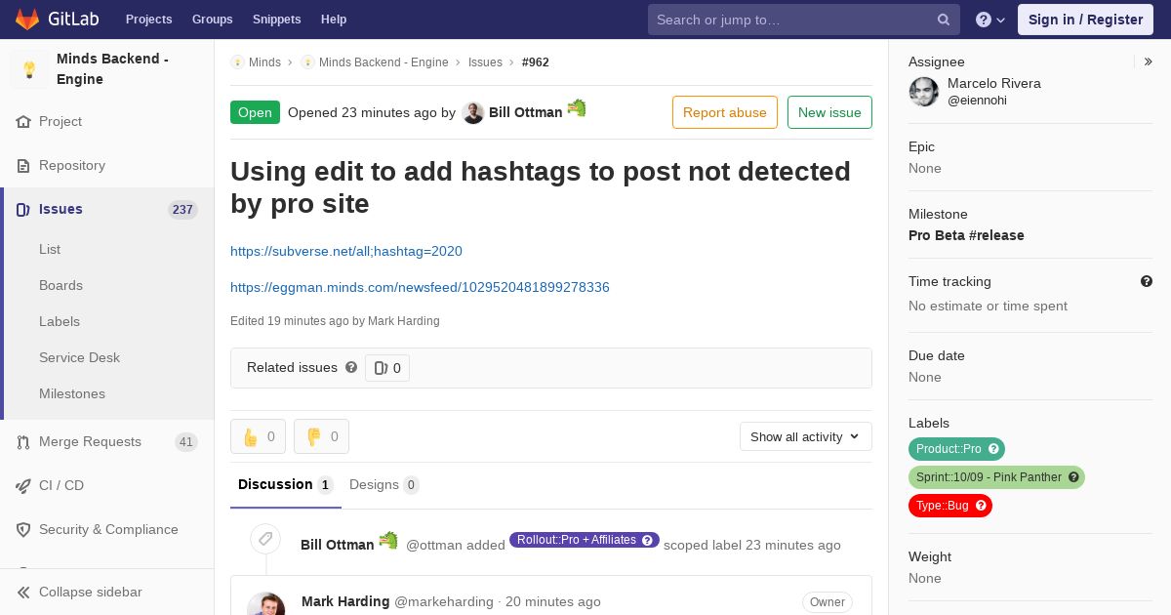The height and width of the screenshot is (615, 1171).
Task: Click Mark Harding's name in the comment
Action: (345, 601)
